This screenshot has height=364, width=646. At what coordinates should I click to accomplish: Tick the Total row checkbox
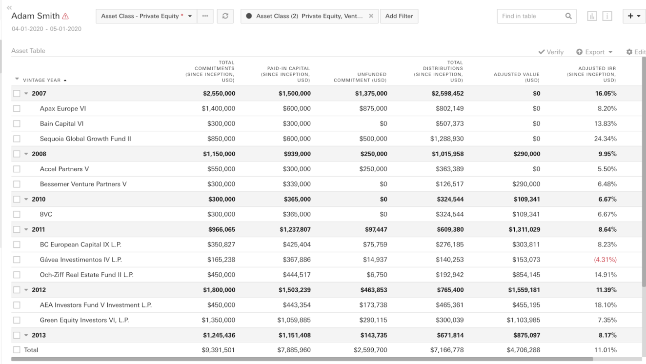[17, 350]
